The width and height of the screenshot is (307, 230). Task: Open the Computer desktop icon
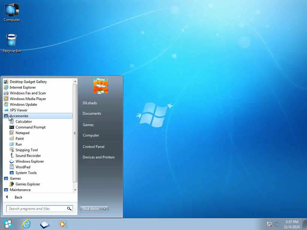[12, 12]
